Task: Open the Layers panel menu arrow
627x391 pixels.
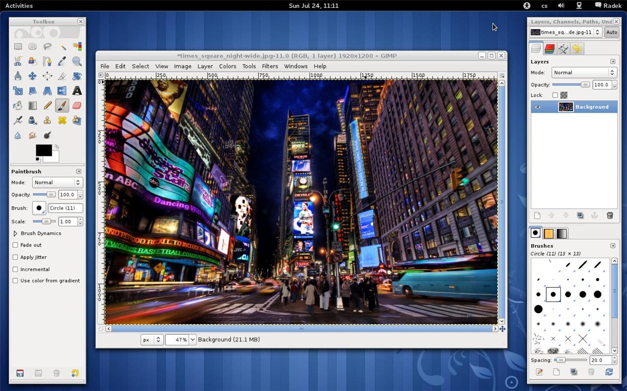Action: (x=612, y=62)
